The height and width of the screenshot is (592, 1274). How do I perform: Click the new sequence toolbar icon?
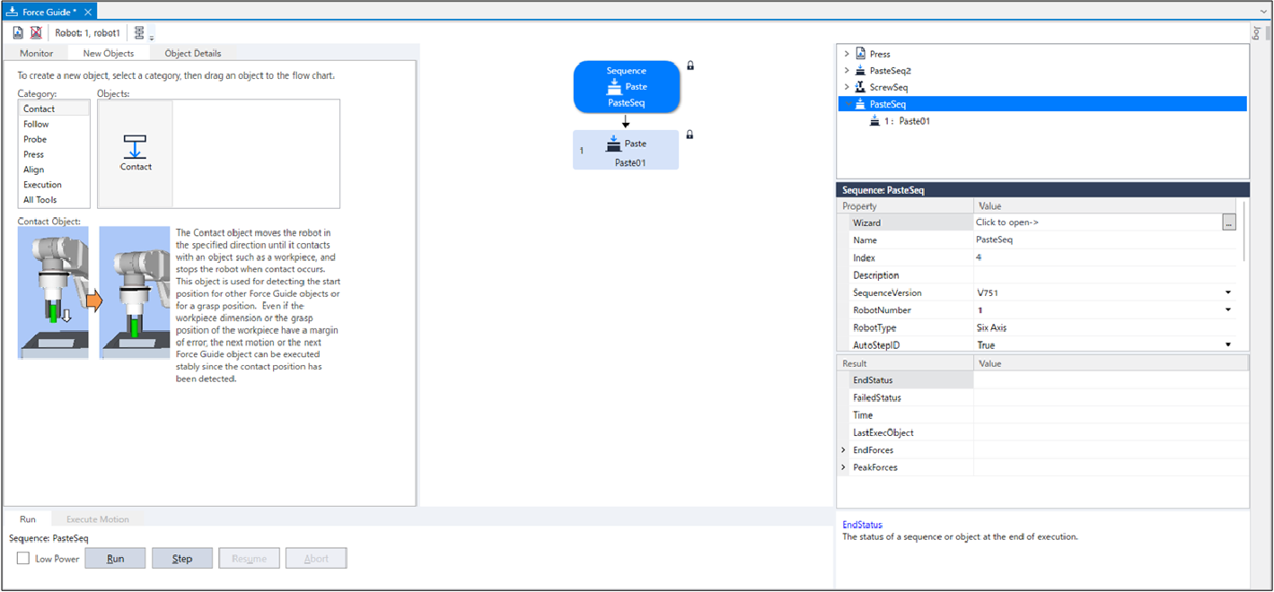18,32
